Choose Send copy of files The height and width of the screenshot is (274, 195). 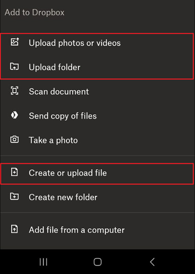[x=97, y=116]
